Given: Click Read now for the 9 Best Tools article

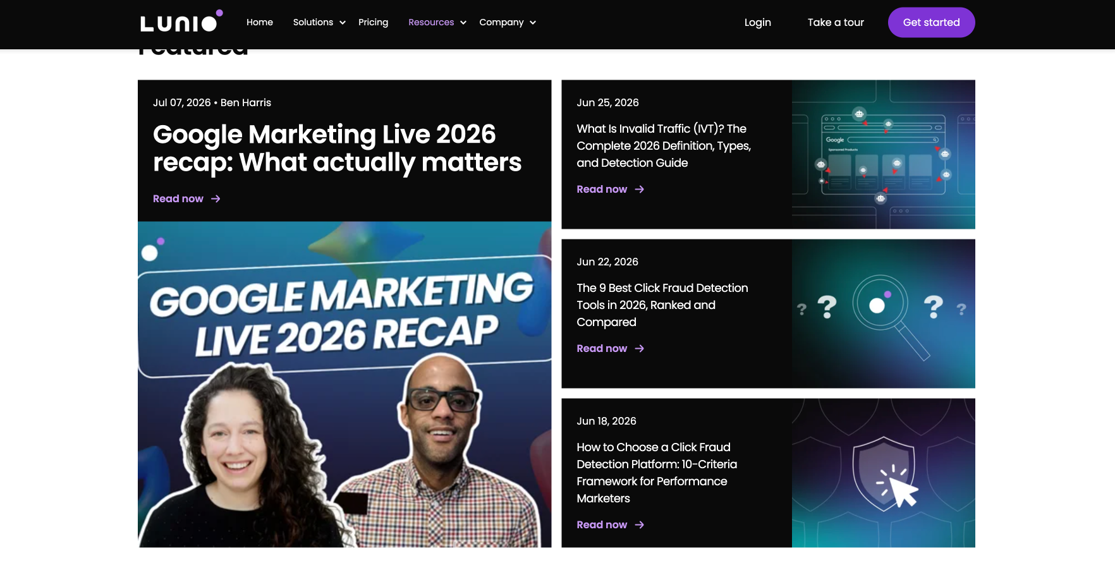Looking at the screenshot, I should [602, 348].
